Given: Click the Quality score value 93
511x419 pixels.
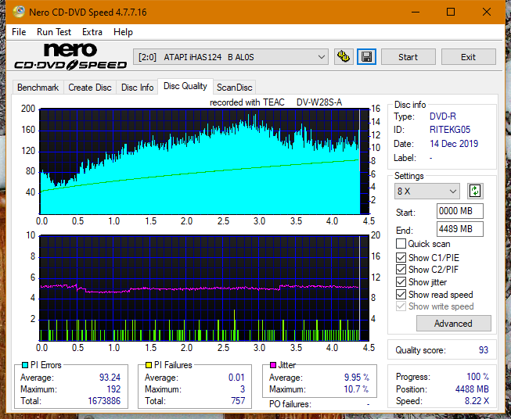Looking at the screenshot, I should (x=484, y=350).
